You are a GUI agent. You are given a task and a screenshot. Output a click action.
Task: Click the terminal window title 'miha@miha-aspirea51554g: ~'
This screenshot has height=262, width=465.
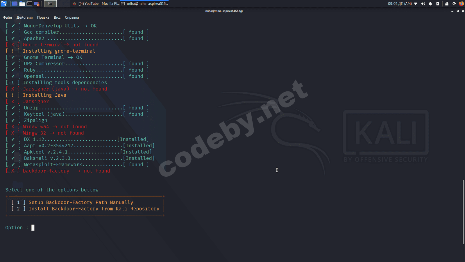coord(225,11)
